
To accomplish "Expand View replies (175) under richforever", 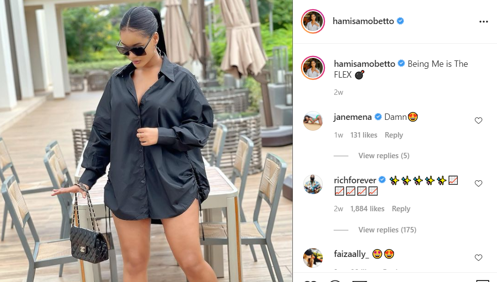I will [x=387, y=230].
